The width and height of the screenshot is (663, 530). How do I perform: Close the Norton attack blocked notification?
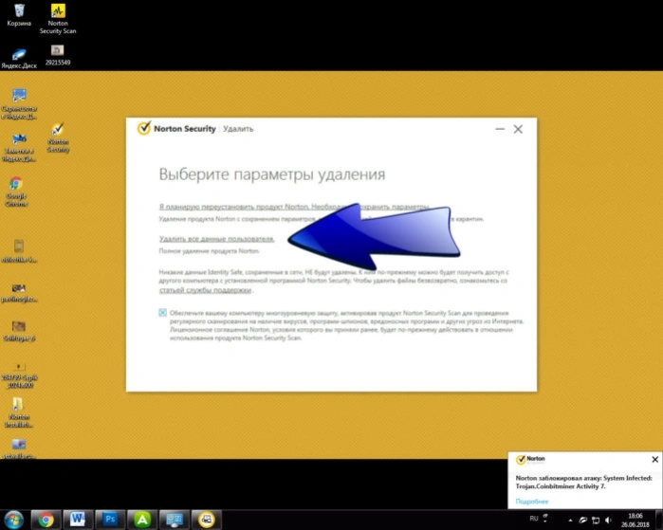tap(655, 460)
